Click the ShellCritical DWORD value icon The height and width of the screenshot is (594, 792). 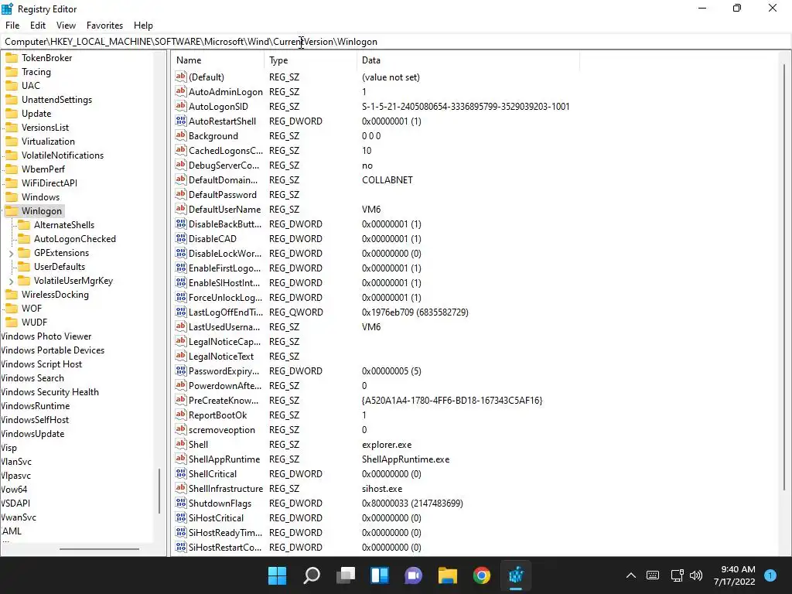181,474
